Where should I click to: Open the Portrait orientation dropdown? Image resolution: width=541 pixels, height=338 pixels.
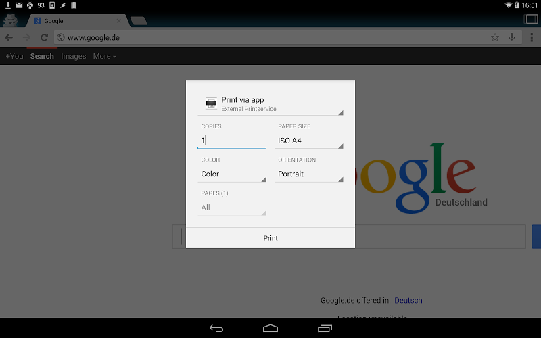309,174
